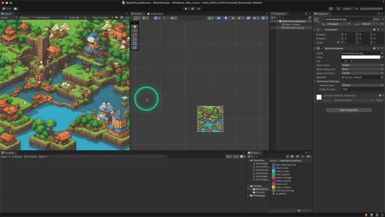Click the Add Component button
The height and width of the screenshot is (217, 385).
click(348, 110)
